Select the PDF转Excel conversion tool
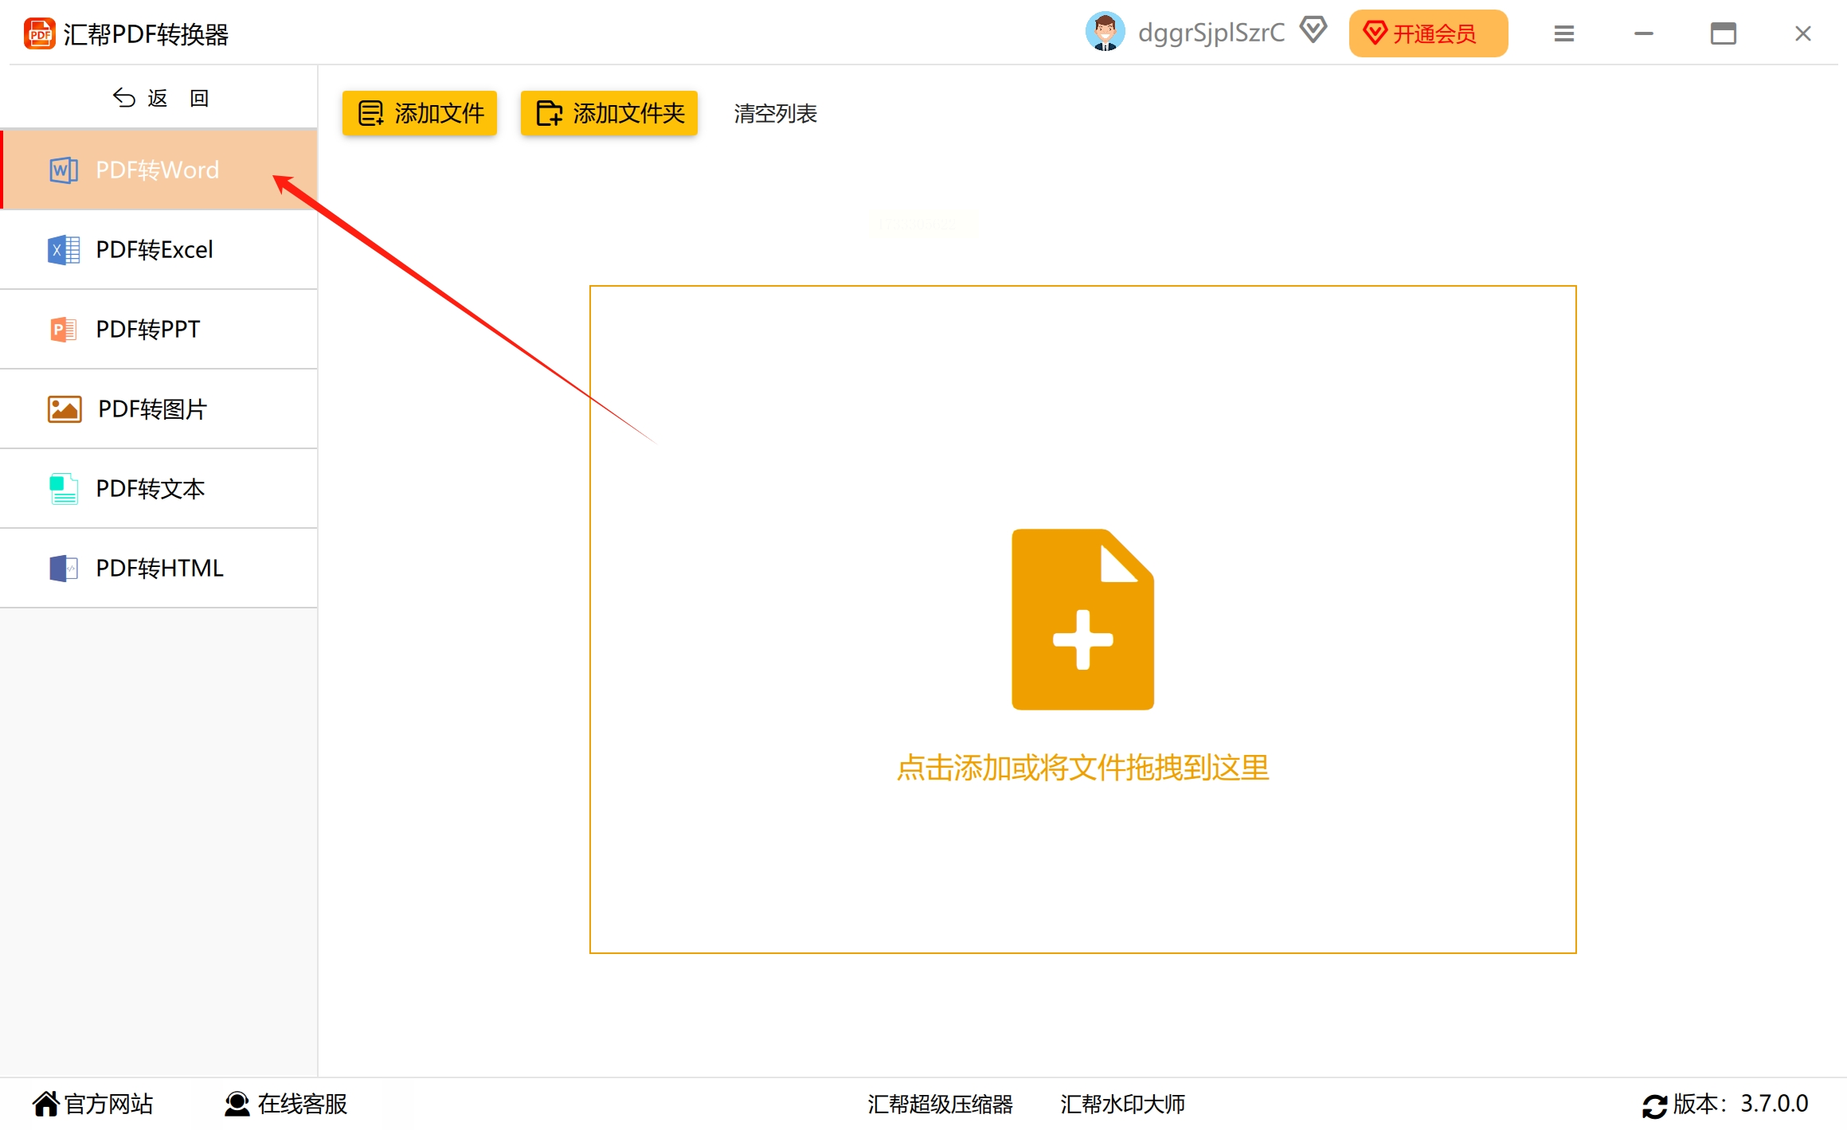This screenshot has height=1130, width=1847. coord(154,249)
